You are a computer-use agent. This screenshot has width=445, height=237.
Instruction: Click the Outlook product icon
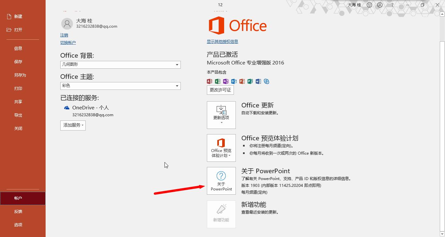pos(234,81)
